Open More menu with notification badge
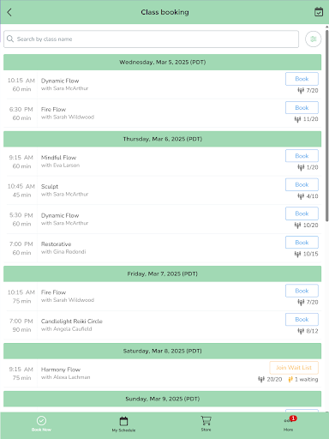Screen dimensions: 329x439 click(289, 424)
